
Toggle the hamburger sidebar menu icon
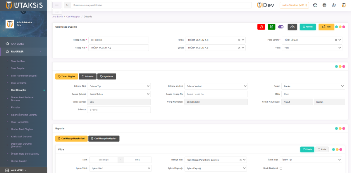coord(57,5)
